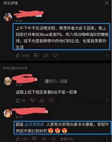Image resolution: width=112 pixels, height=142 pixels.
Task: Share the top comment with 3458 likes
Action: coord(46,55)
